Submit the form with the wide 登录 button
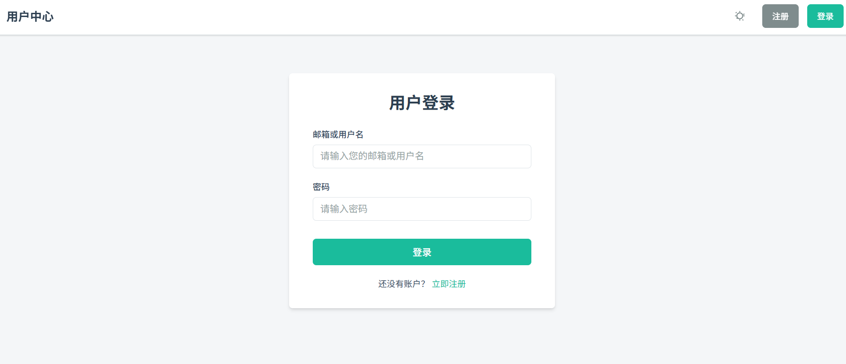 (422, 252)
